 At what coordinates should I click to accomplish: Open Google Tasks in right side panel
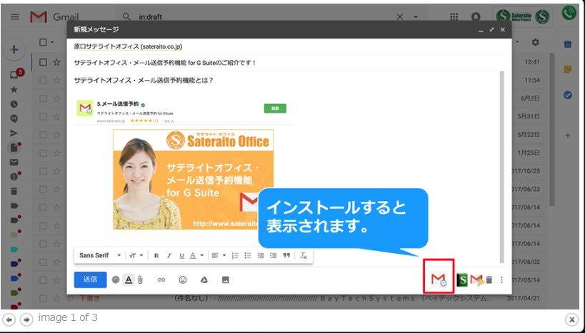tap(568, 96)
